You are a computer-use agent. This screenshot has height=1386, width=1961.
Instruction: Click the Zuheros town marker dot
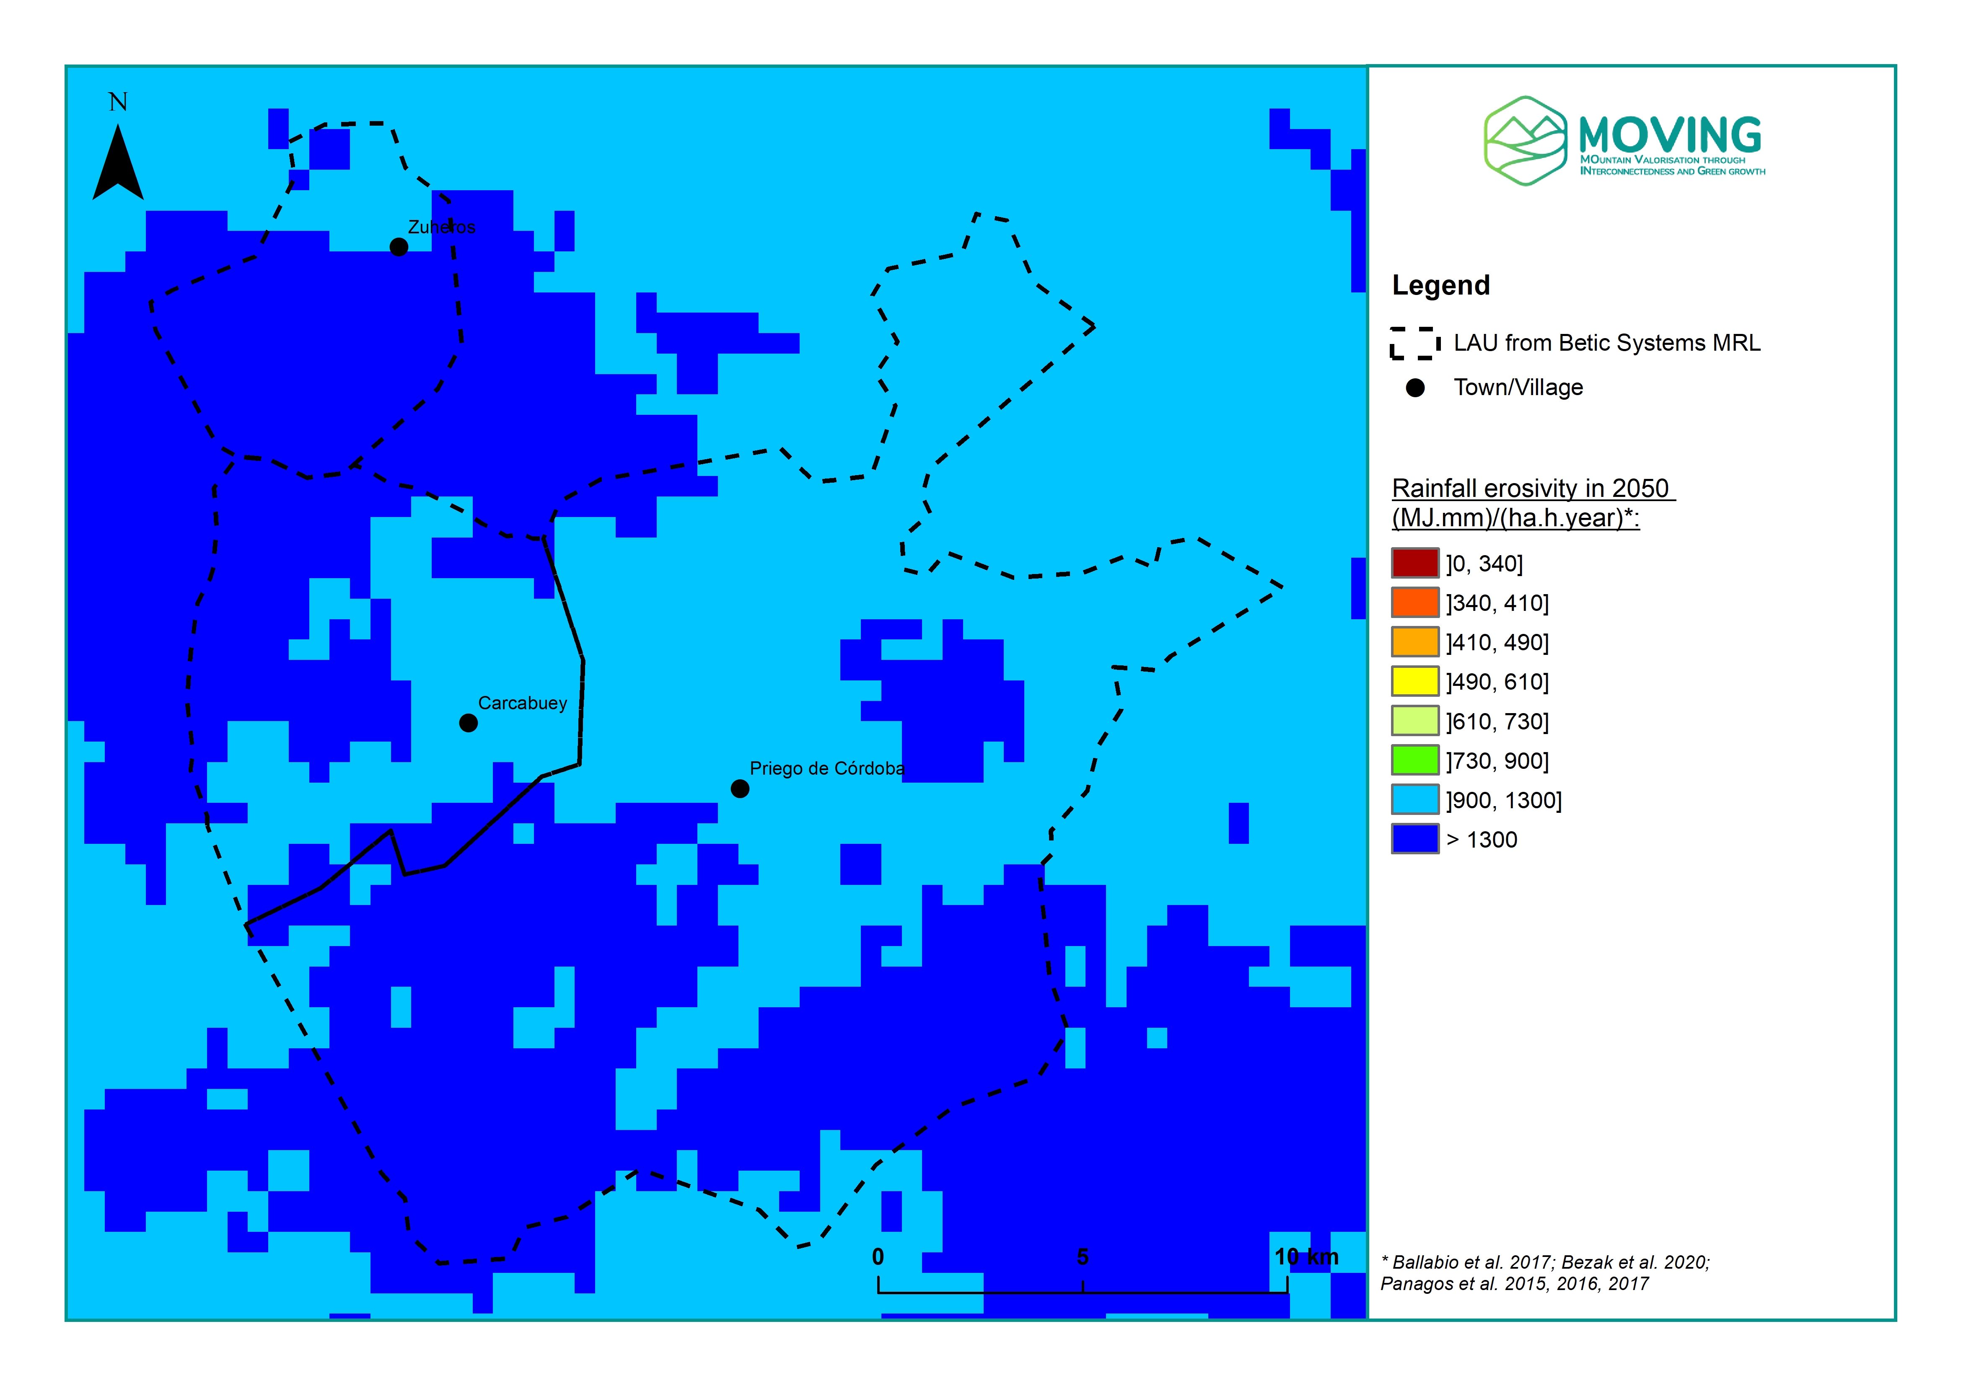pos(398,247)
